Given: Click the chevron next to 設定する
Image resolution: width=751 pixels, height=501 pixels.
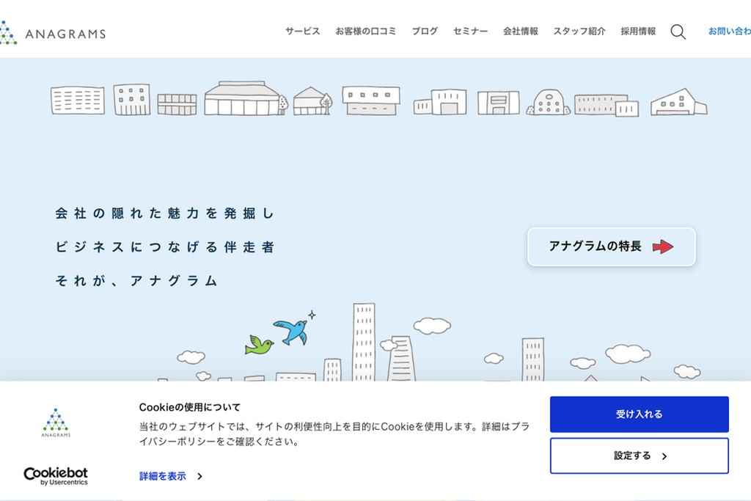Looking at the screenshot, I should pyautogui.click(x=664, y=456).
